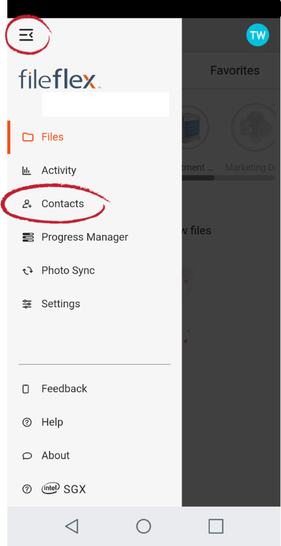
Task: Click the Files folder icon
Action: [x=28, y=137]
